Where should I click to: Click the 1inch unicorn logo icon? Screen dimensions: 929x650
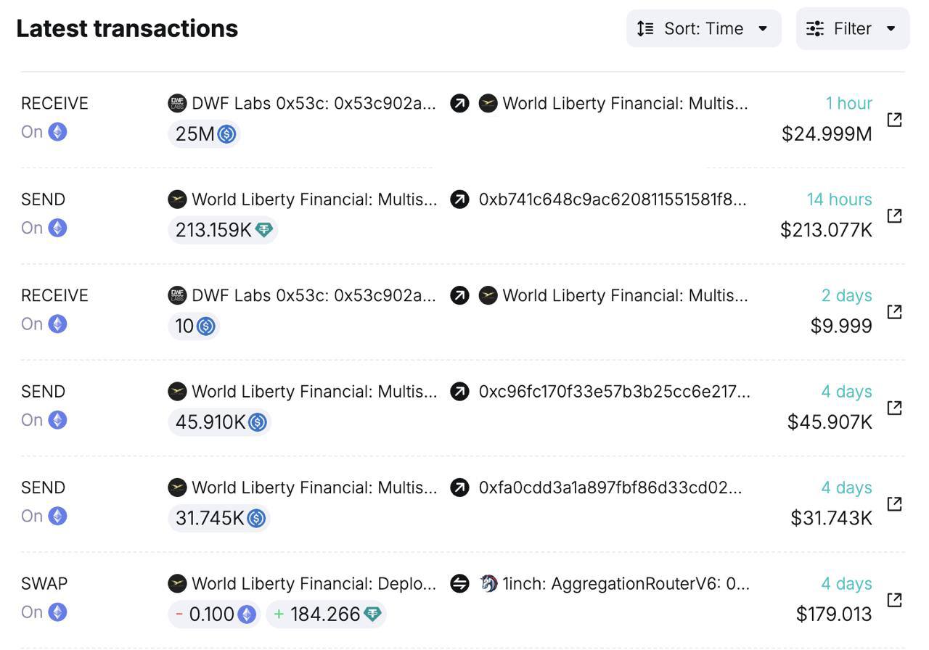coord(488,583)
